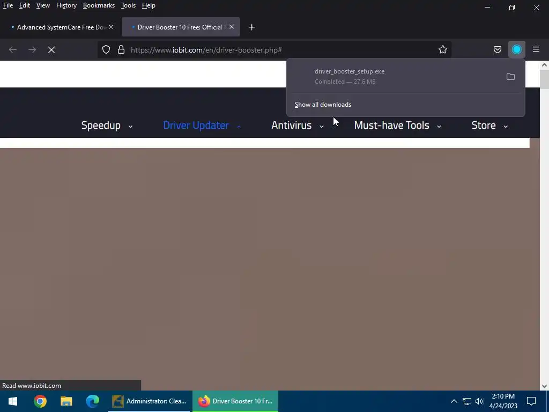Open the taskbar clock and date
This screenshot has width=549, height=412.
503,401
